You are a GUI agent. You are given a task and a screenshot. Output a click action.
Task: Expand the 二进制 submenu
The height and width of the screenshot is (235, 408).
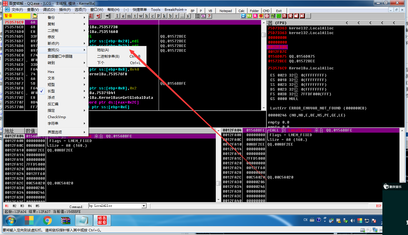[63, 30]
